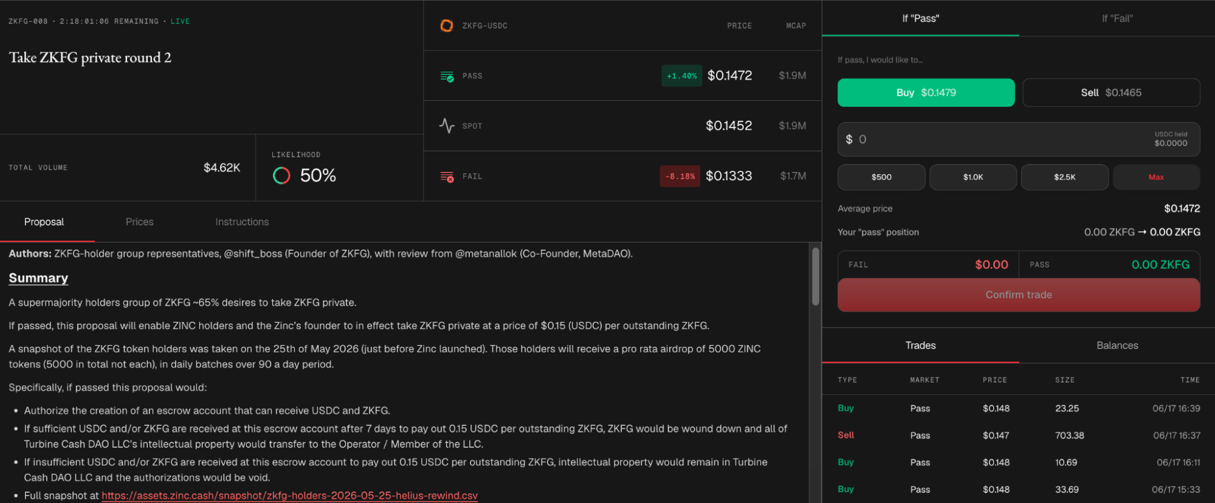Click the ZKFG-USDC orange token icon
Image resolution: width=1215 pixels, height=503 pixels.
point(447,26)
